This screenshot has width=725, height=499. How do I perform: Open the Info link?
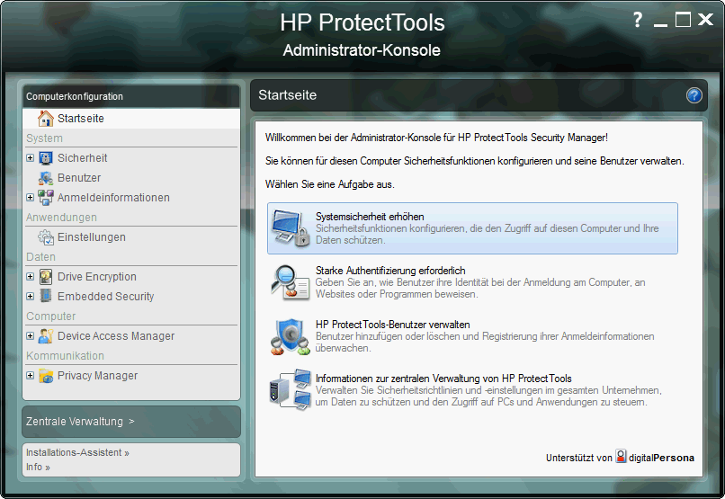click(x=38, y=468)
